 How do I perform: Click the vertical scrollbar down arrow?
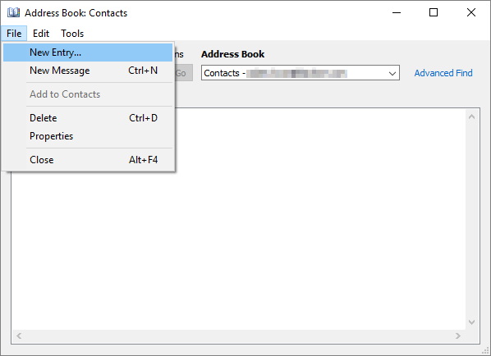[472, 322]
